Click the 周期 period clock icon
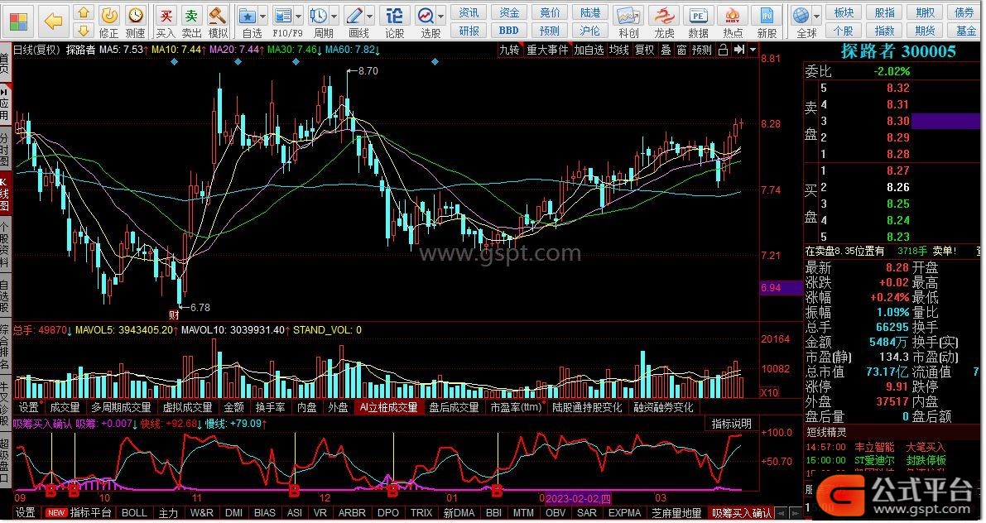 click(x=320, y=22)
